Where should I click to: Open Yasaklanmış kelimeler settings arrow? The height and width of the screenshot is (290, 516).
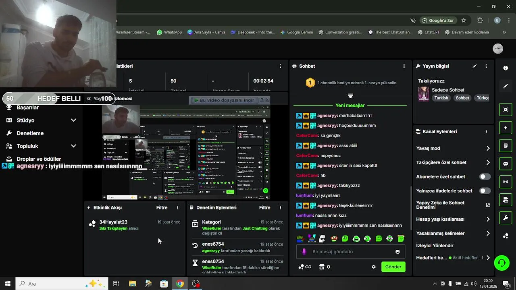coord(488,233)
